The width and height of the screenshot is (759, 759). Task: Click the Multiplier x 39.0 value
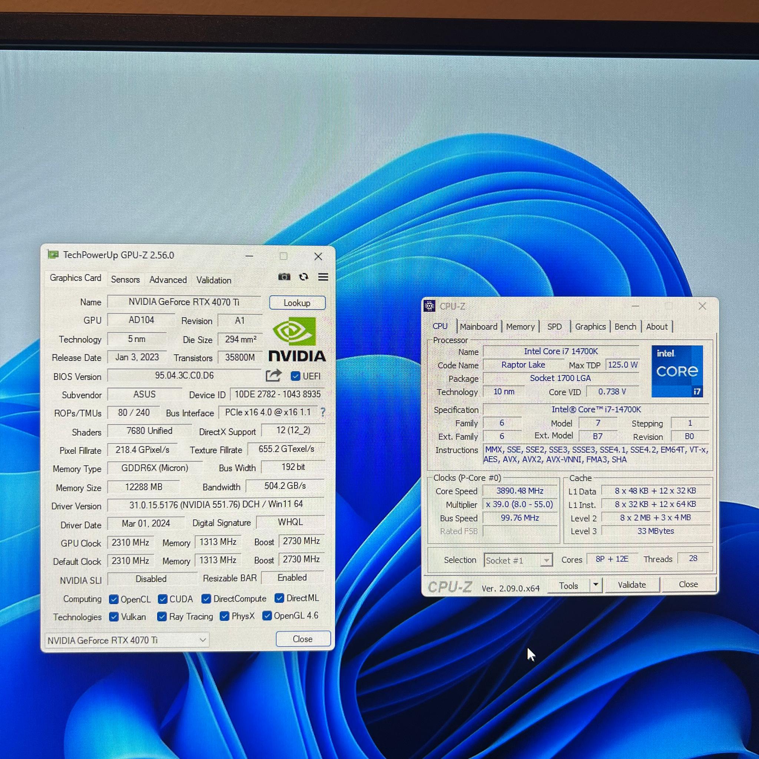[520, 504]
